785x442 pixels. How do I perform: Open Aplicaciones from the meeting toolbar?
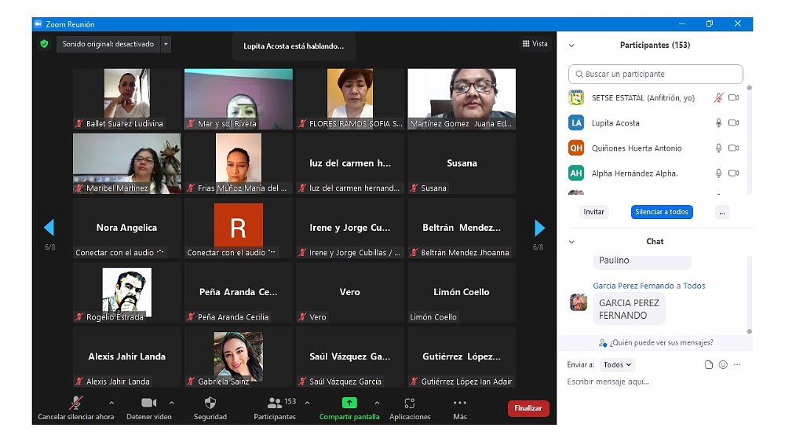(x=409, y=404)
